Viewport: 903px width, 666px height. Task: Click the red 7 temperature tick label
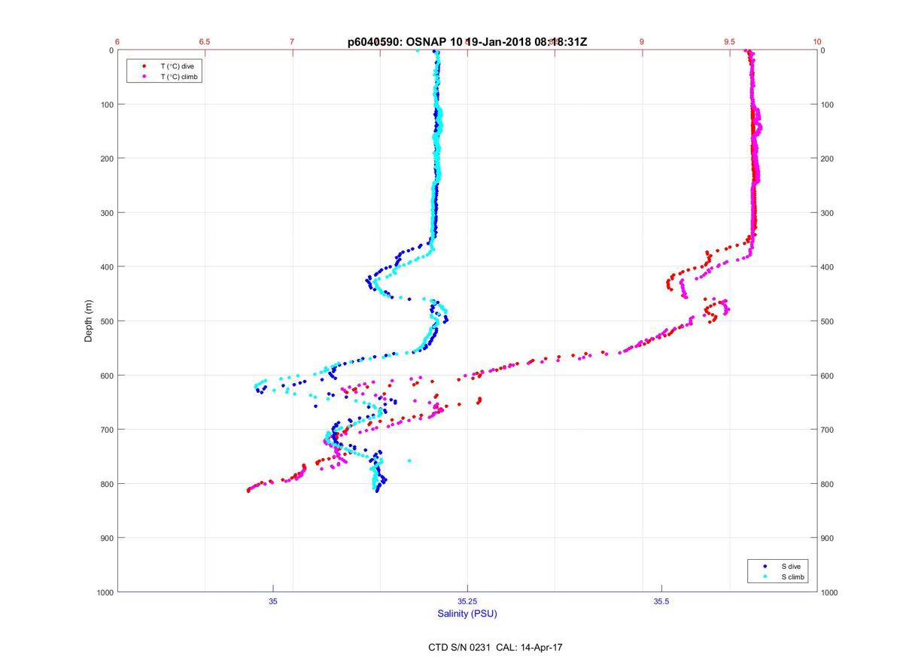click(x=292, y=41)
